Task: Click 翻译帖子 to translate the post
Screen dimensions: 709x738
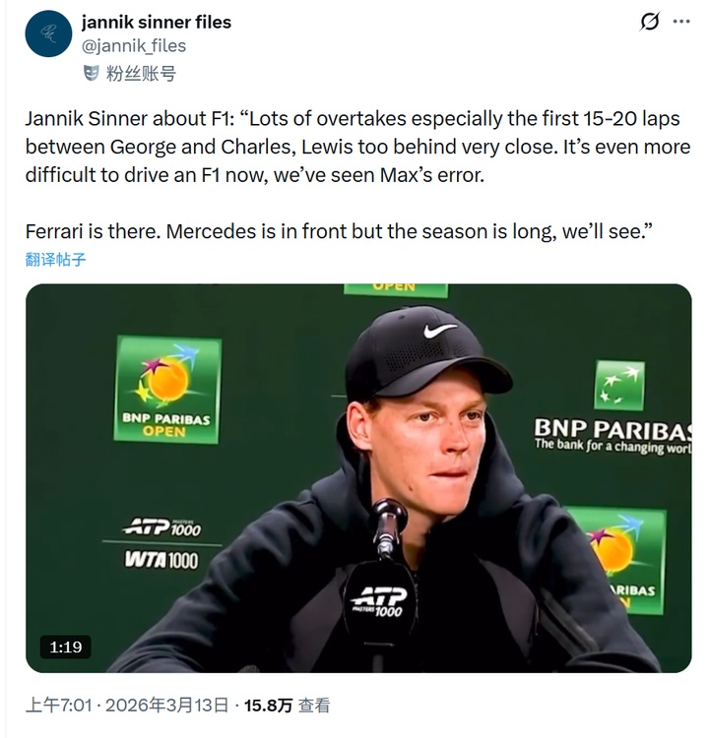Action: point(56,260)
